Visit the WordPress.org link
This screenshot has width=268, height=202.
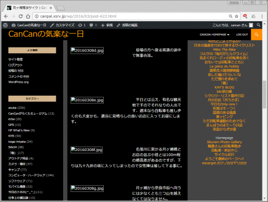pyautogui.click(x=18, y=82)
